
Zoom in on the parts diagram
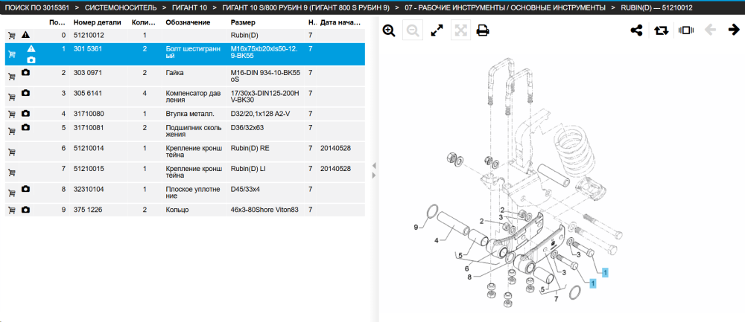point(389,30)
